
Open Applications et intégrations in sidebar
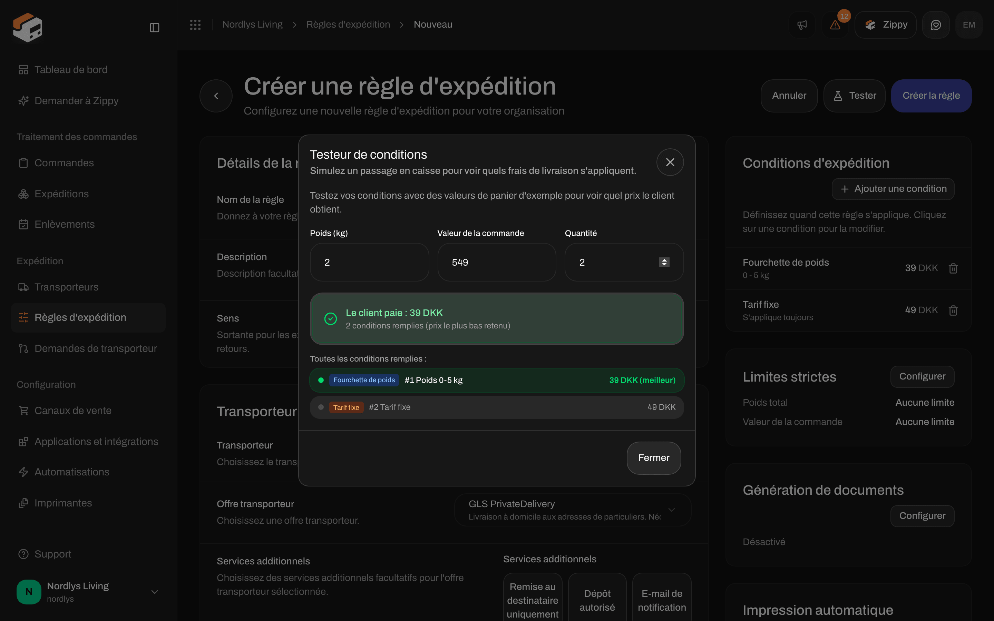coord(88,442)
